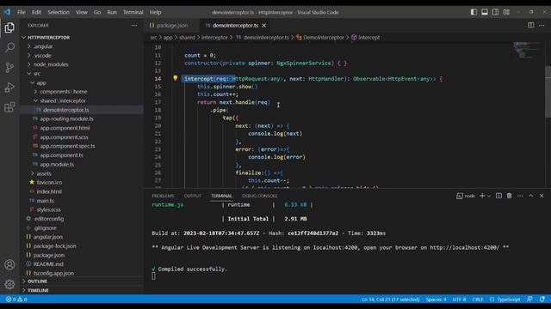The width and height of the screenshot is (551, 309).
Task: Open the Go menu
Action: (x=97, y=12)
